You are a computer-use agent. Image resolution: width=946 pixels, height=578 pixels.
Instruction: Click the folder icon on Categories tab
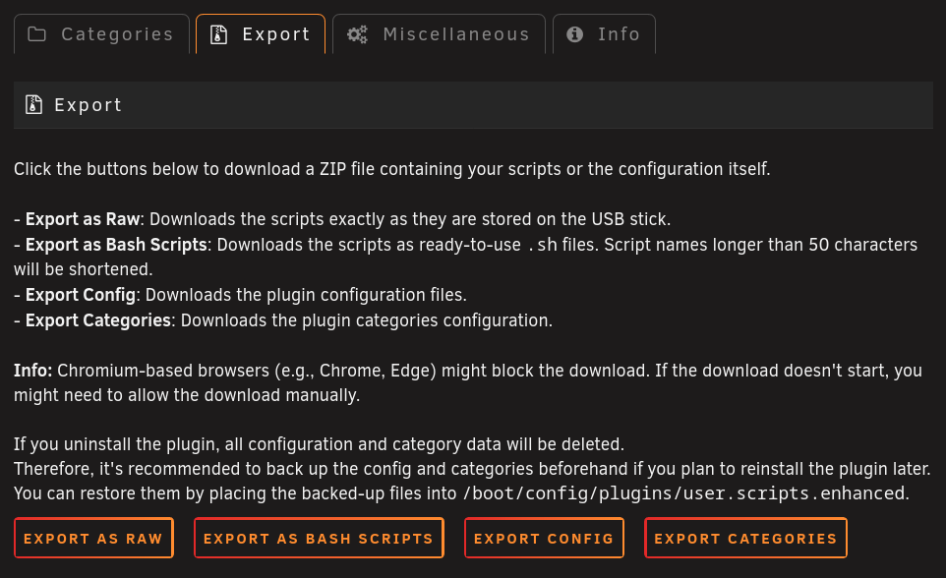click(x=36, y=34)
